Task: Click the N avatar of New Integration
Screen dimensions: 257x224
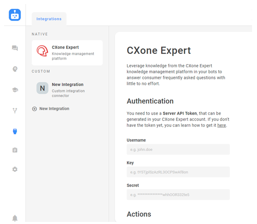Action: point(42,88)
